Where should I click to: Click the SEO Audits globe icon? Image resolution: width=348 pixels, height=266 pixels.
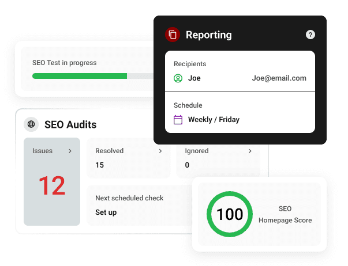point(31,124)
